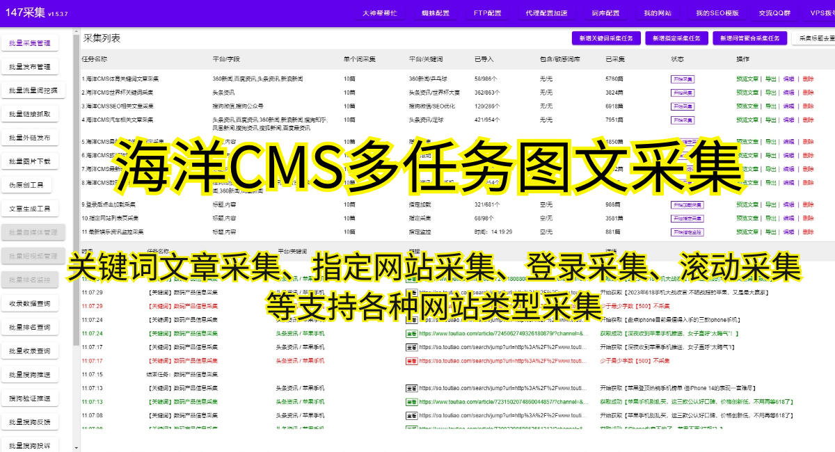Click 开始指定采集 on 指定网站列表页采集 row
Viewport: 835px width, 452px height.
687,218
